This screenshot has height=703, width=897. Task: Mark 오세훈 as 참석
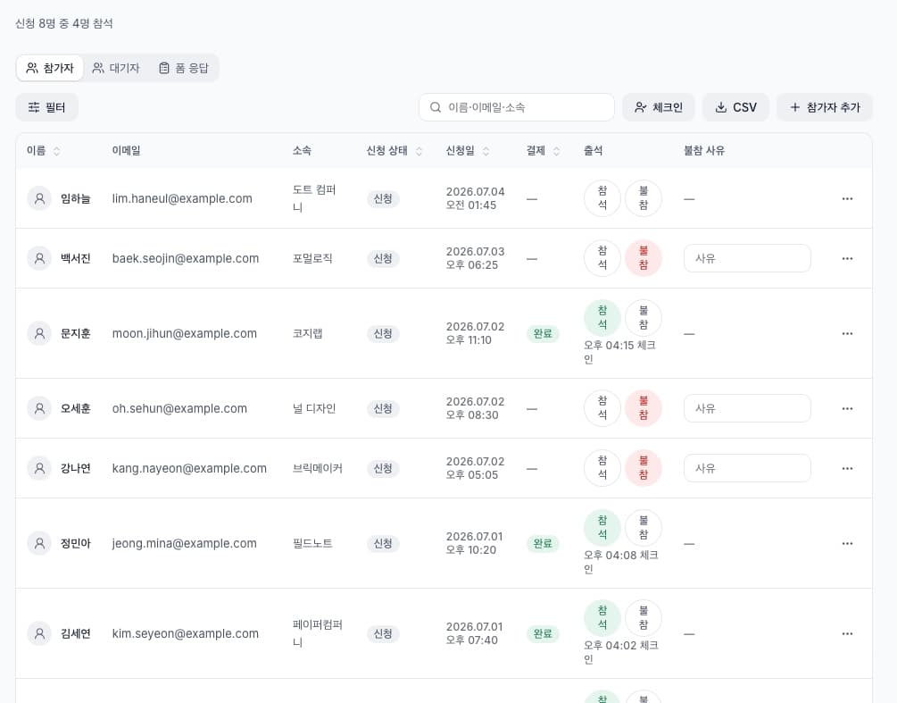(602, 408)
